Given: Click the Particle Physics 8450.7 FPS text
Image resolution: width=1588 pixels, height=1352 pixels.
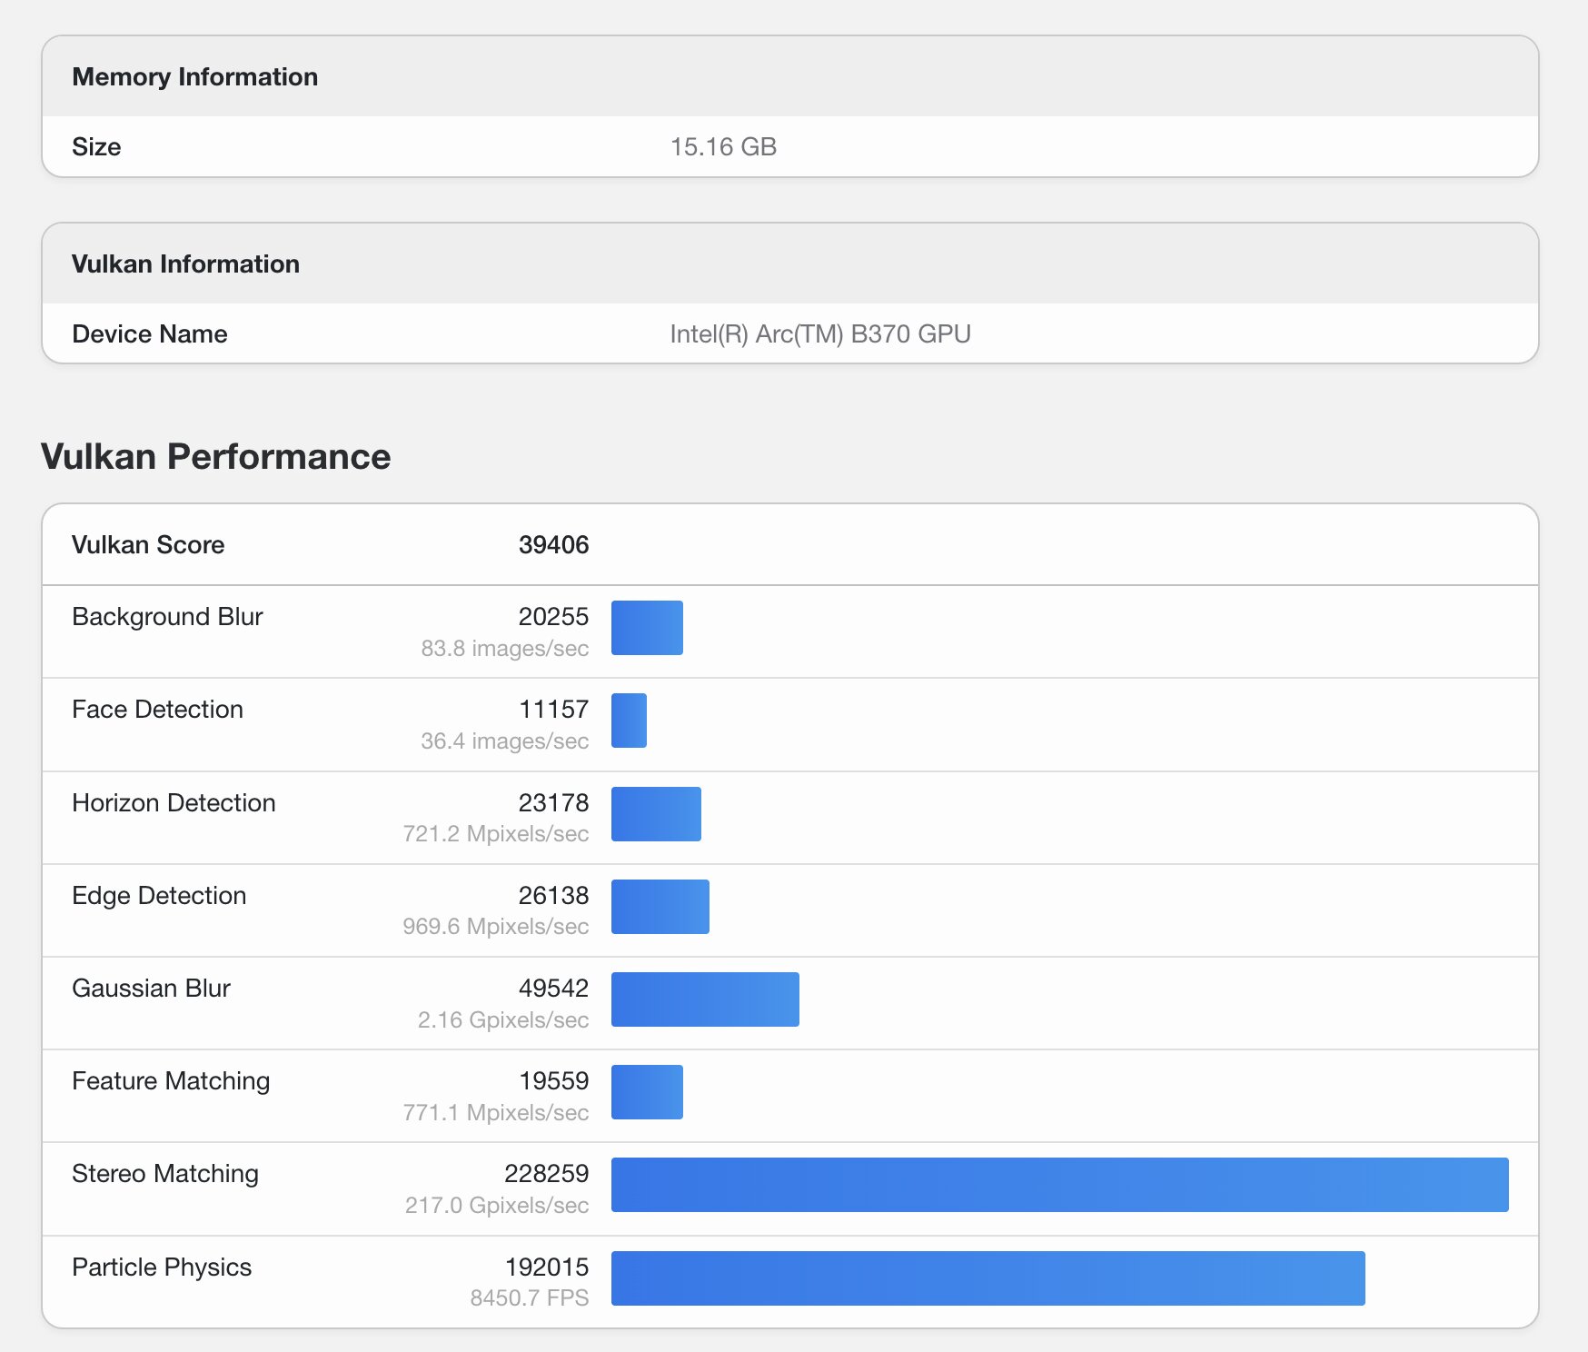Looking at the screenshot, I should pyautogui.click(x=529, y=1297).
